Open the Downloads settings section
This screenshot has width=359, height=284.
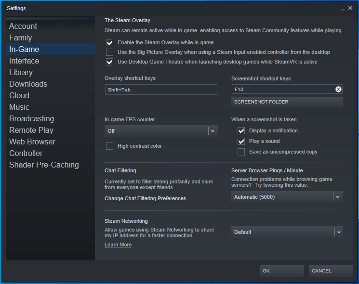(x=28, y=84)
